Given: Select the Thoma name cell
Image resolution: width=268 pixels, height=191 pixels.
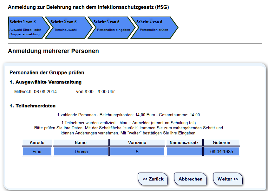Looking at the screenshot, I should coord(81,152).
